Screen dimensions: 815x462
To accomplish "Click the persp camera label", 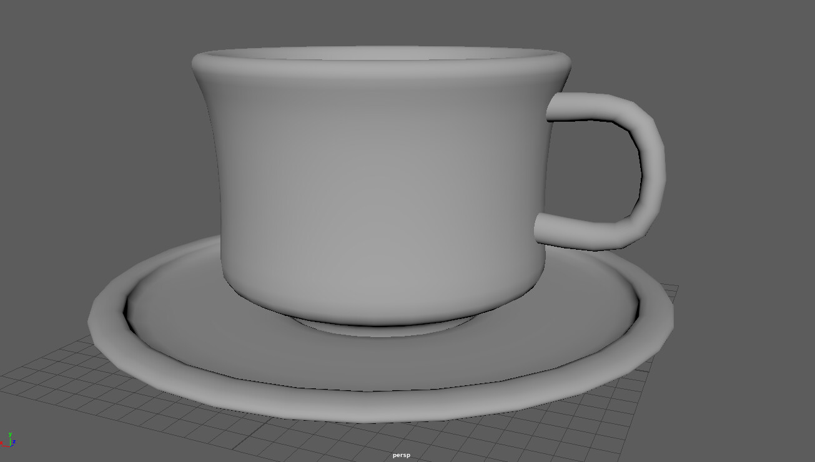I will (400, 456).
